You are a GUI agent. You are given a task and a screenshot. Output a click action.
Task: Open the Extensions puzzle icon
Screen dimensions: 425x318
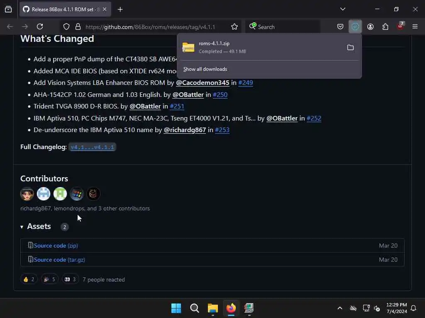385,26
